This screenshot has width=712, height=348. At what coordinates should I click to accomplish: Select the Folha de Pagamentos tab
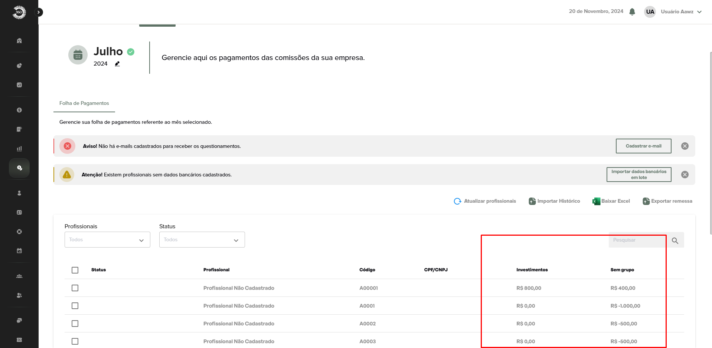[x=84, y=103]
